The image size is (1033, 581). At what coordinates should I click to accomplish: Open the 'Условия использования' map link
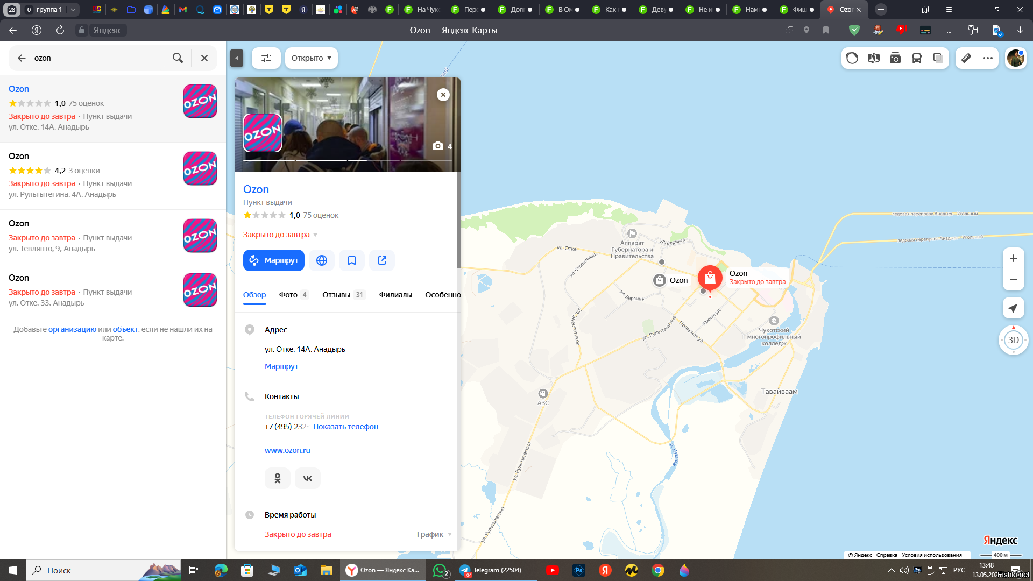[932, 555]
